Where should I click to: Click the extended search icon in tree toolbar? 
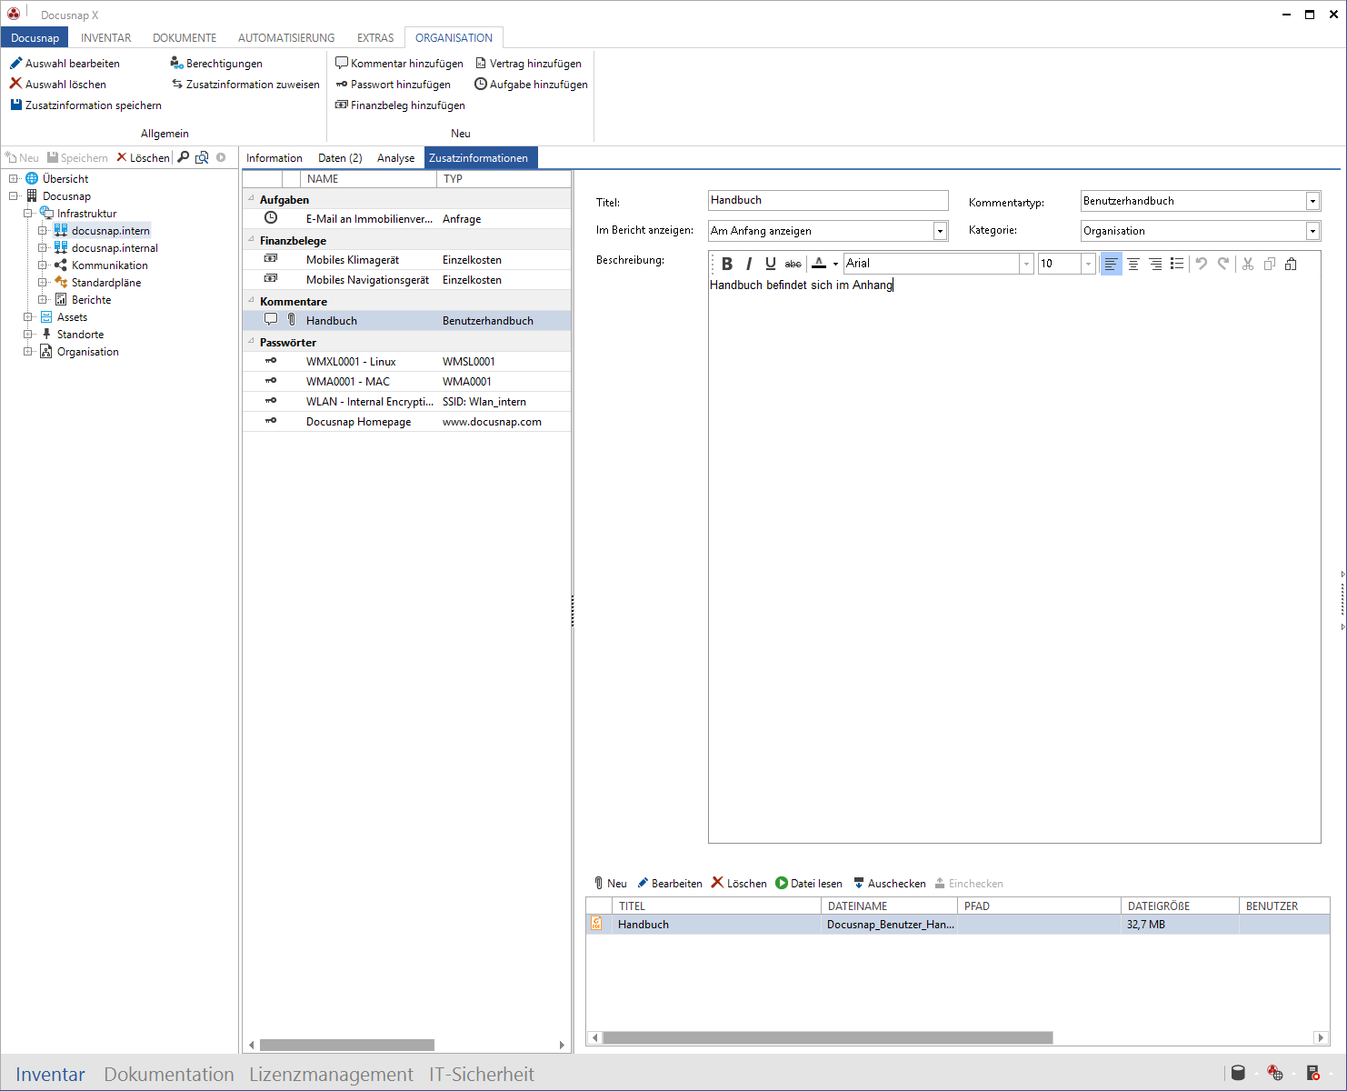tap(202, 157)
